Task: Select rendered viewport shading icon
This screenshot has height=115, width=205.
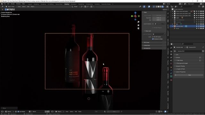Action: (x=163, y=6)
